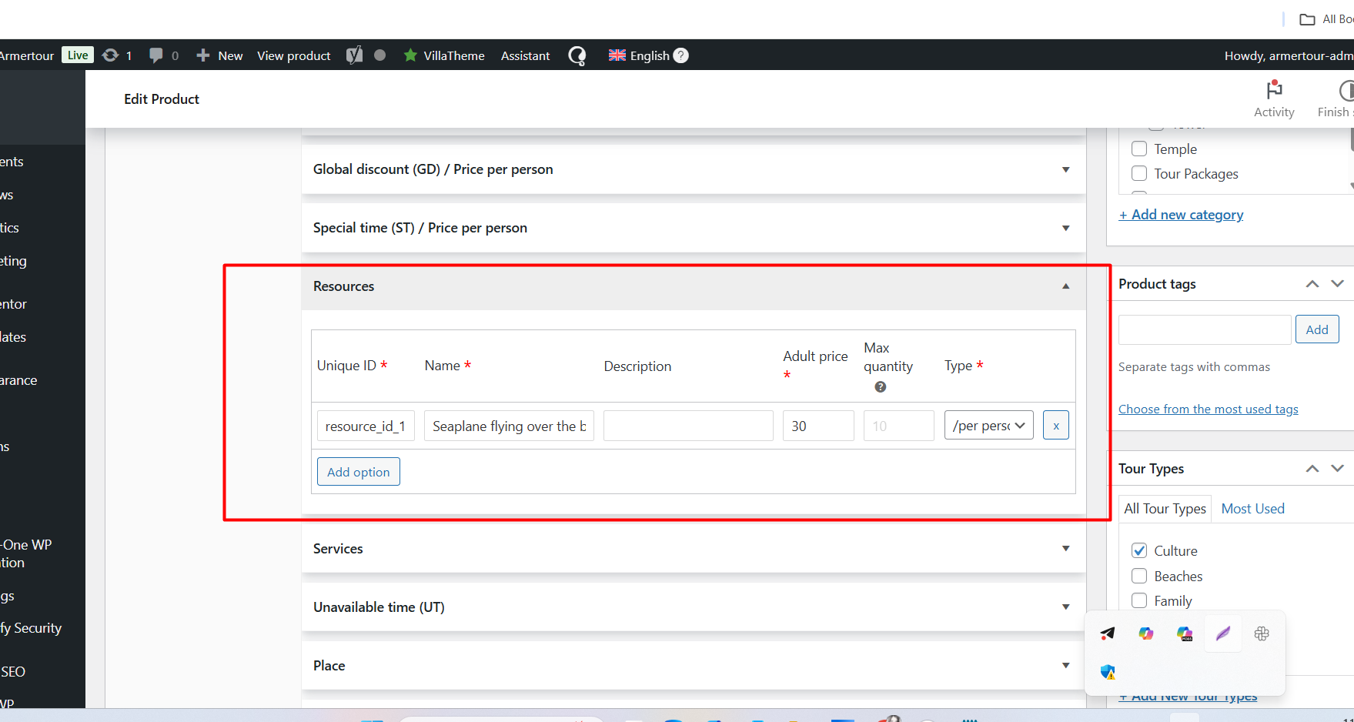The height and width of the screenshot is (722, 1354).
Task: Click the Slack tray icon
Action: click(1262, 633)
